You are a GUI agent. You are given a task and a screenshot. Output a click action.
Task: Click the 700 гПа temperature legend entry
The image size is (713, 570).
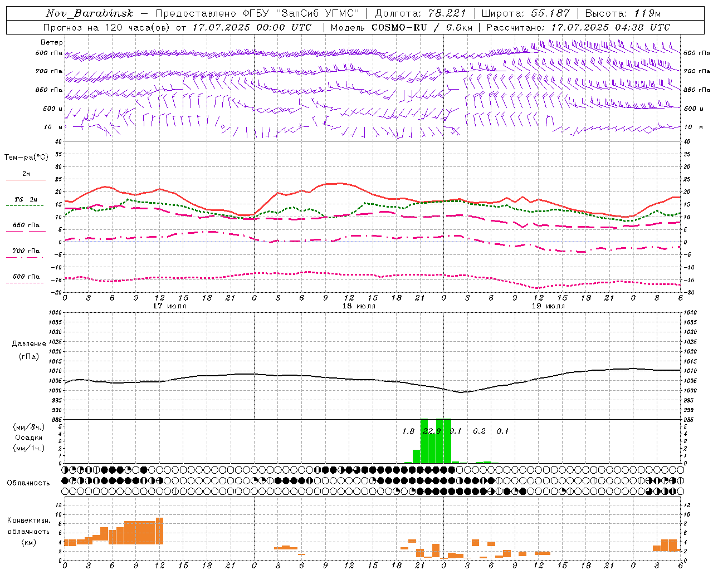[x=26, y=251]
